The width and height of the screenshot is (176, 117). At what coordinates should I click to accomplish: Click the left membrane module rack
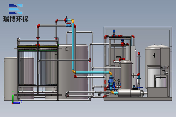28,67
